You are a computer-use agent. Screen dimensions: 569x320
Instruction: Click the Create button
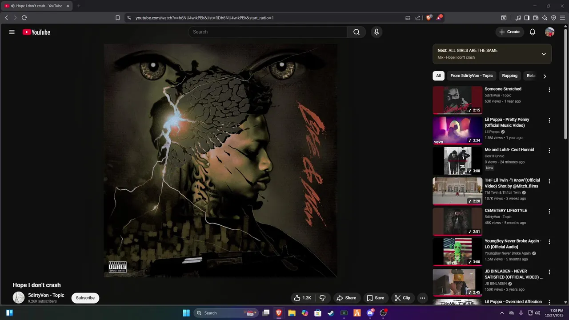click(x=509, y=32)
